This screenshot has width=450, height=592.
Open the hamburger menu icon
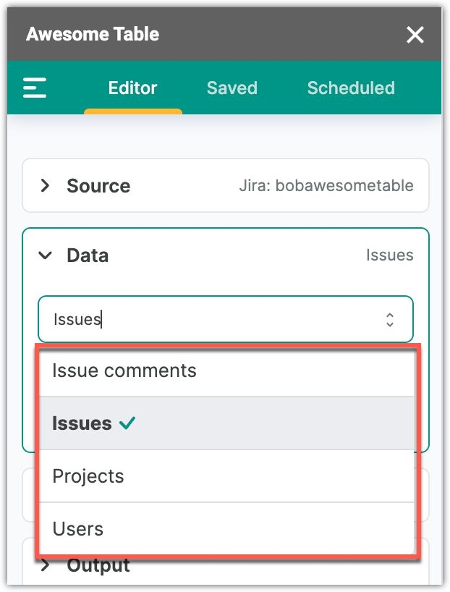[35, 88]
